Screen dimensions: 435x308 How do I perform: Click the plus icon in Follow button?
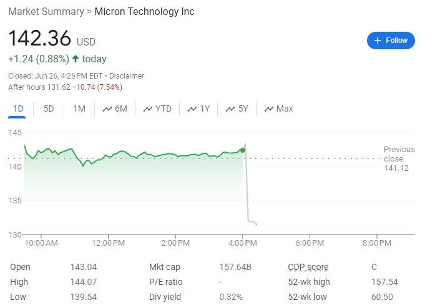377,41
